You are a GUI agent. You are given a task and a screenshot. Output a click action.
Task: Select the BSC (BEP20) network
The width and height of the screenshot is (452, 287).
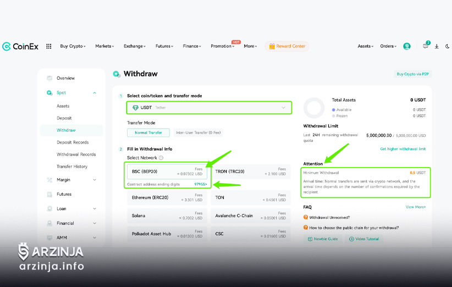coord(167,172)
